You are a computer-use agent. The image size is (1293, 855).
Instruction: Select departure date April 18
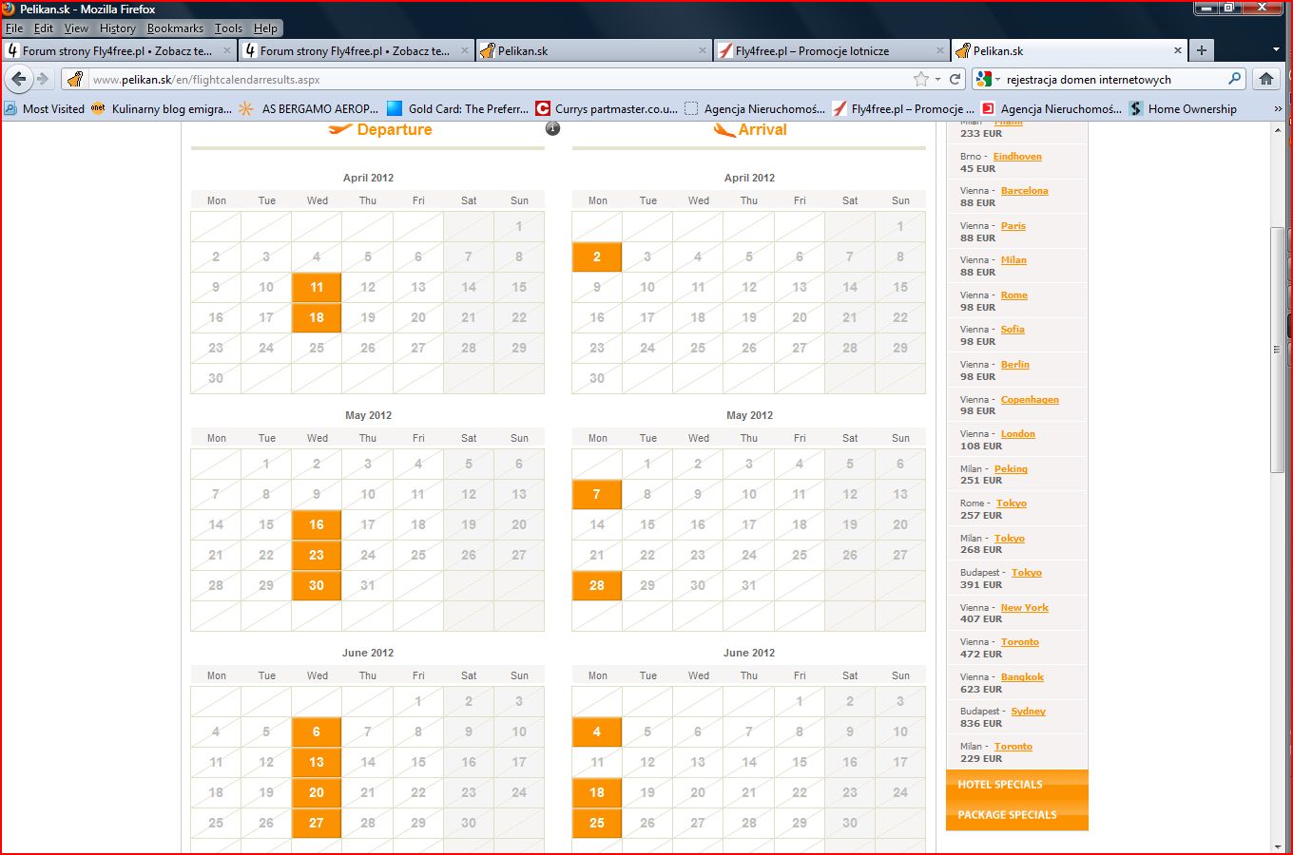317,317
